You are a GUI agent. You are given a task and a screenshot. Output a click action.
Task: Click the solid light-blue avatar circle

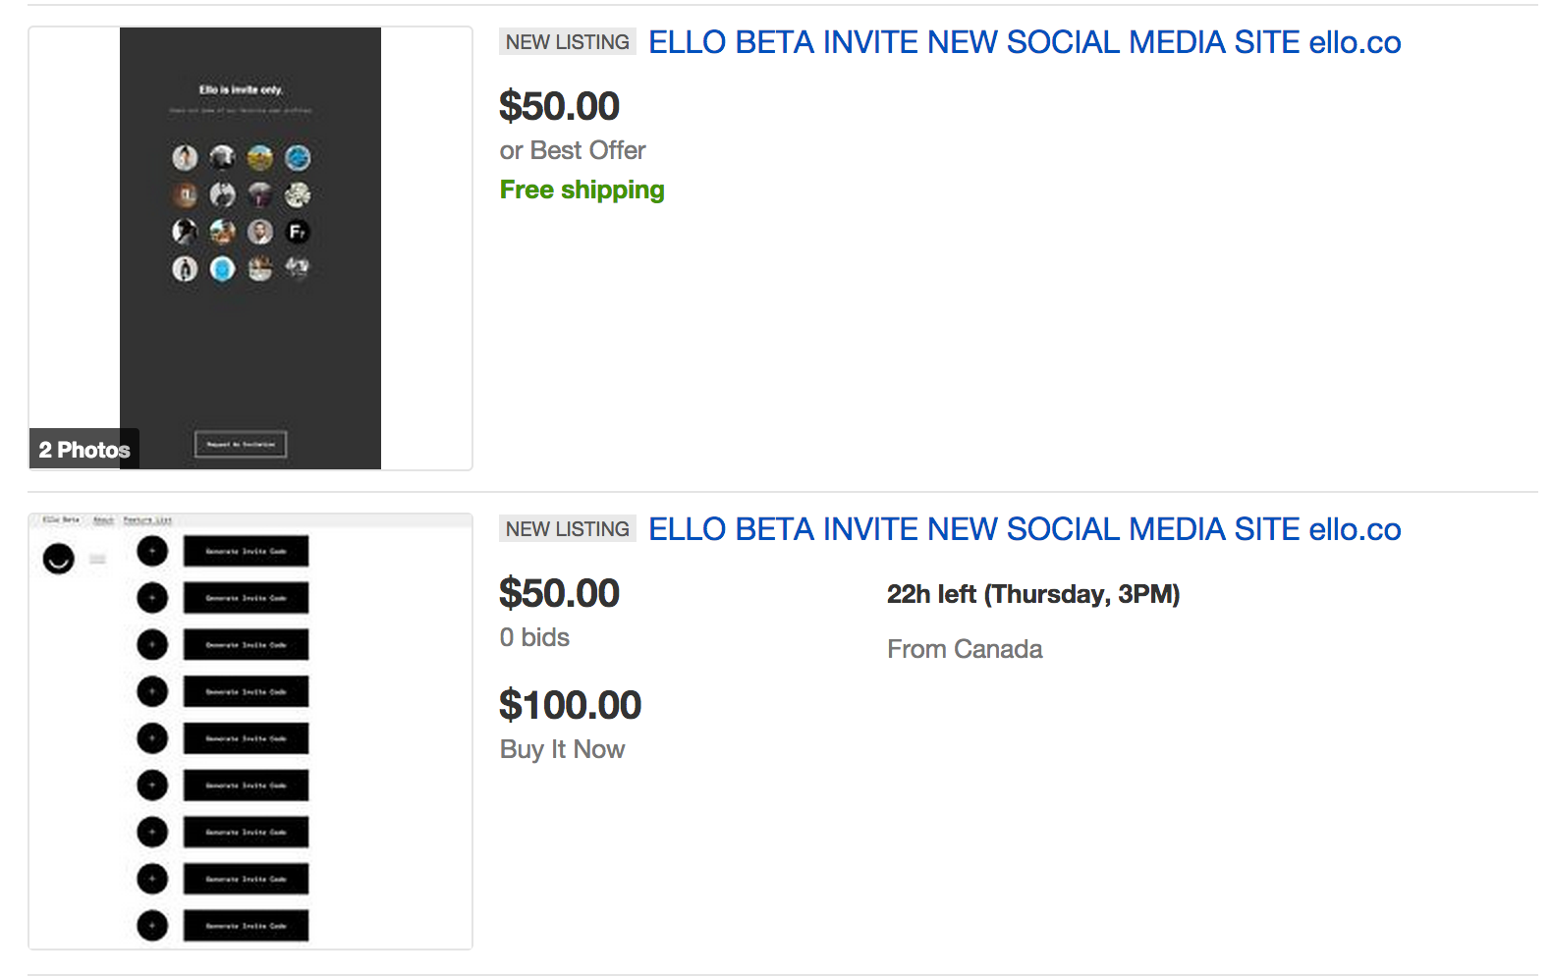click(223, 269)
